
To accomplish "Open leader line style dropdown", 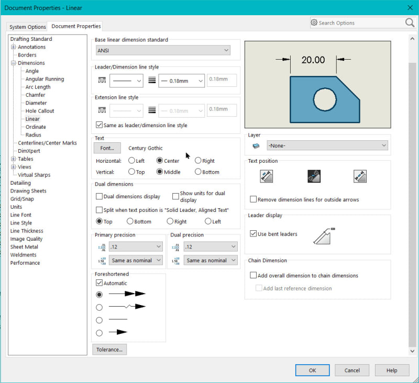I will 126,81.
